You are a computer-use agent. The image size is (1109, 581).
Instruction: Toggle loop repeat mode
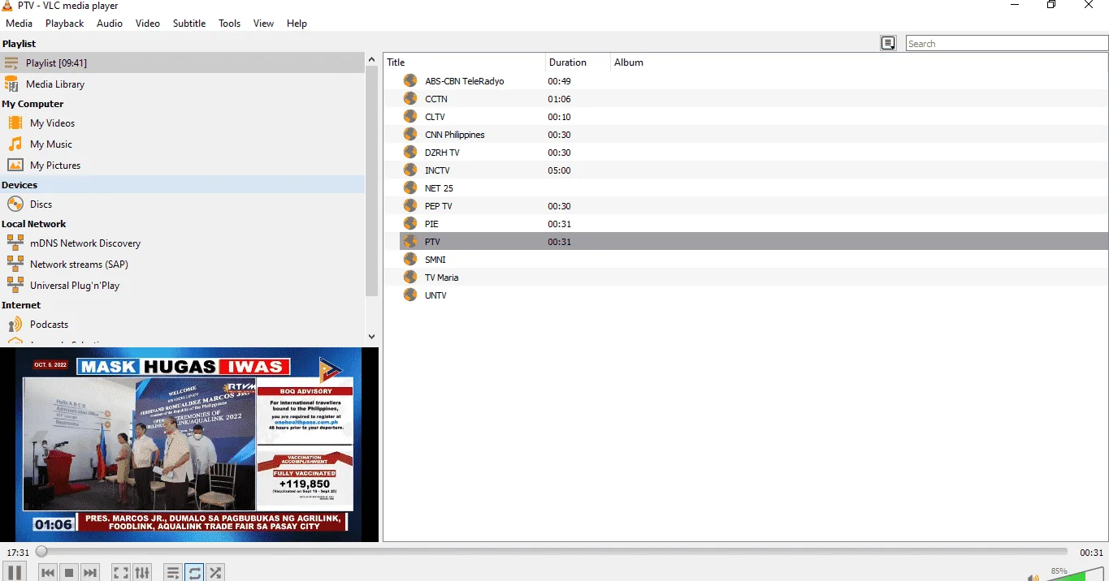click(x=194, y=573)
